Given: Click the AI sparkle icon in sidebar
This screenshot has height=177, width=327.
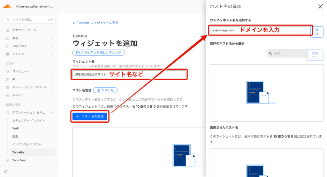Looking at the screenshot, I should (8, 79).
